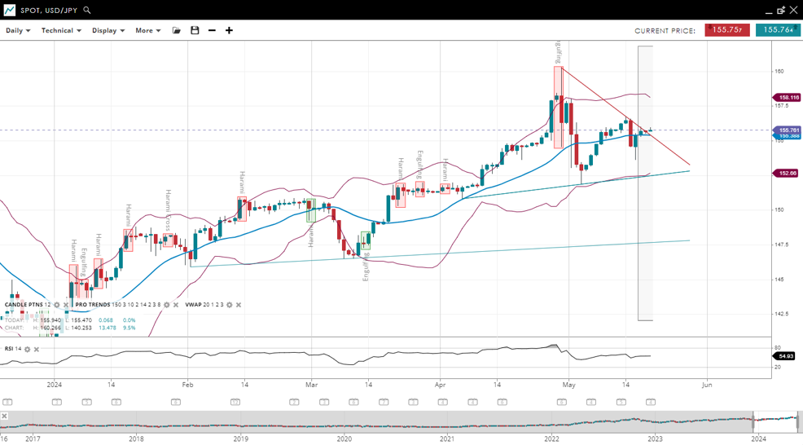Open the Technical indicators dropdown
Image resolution: width=803 pixels, height=445 pixels.
click(61, 31)
